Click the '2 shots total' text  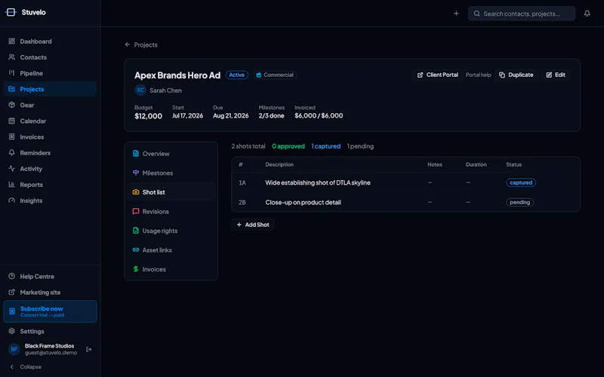pyautogui.click(x=248, y=146)
